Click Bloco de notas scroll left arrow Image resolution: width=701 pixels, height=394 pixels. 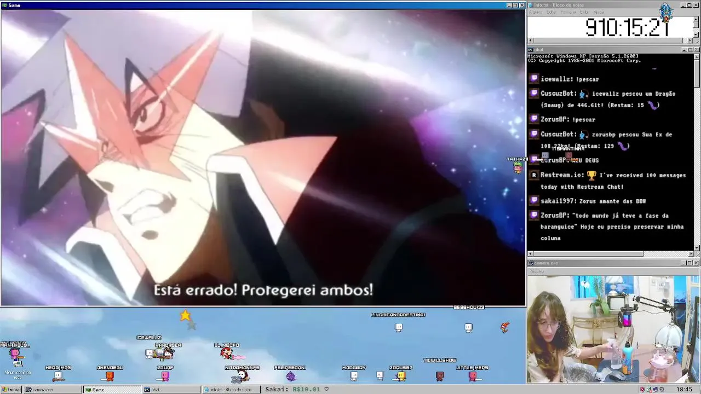click(x=531, y=40)
